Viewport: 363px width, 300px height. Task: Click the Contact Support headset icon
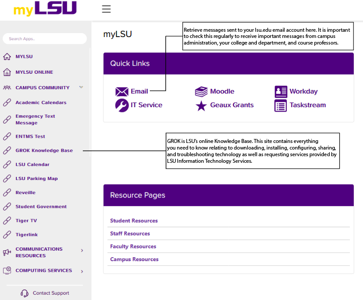tap(25, 293)
